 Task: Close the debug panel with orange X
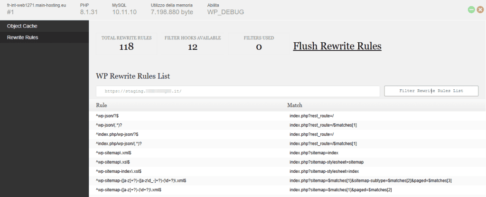(480, 9)
